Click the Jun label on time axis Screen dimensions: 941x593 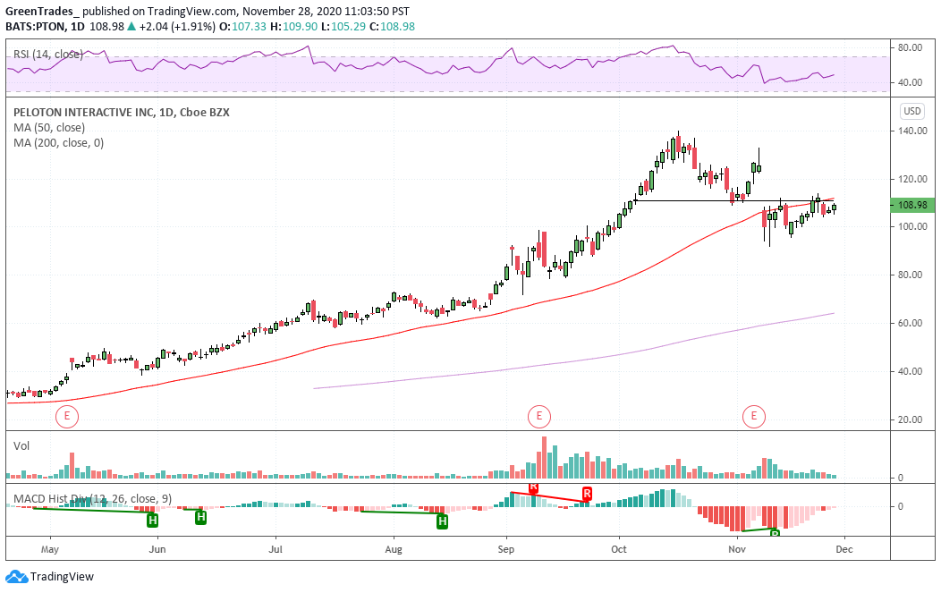click(157, 549)
